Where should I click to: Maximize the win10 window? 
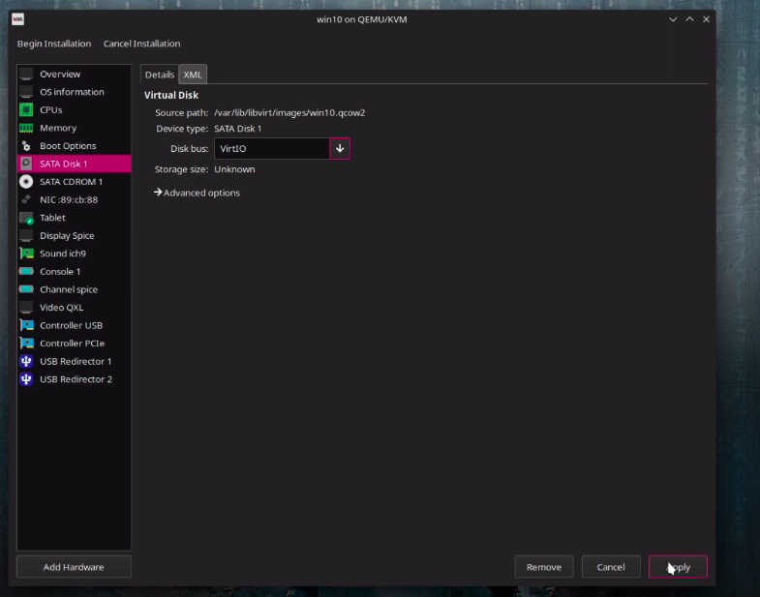[689, 19]
